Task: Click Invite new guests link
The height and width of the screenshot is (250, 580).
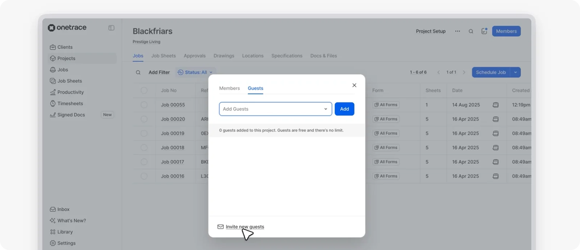Action: coord(245,227)
